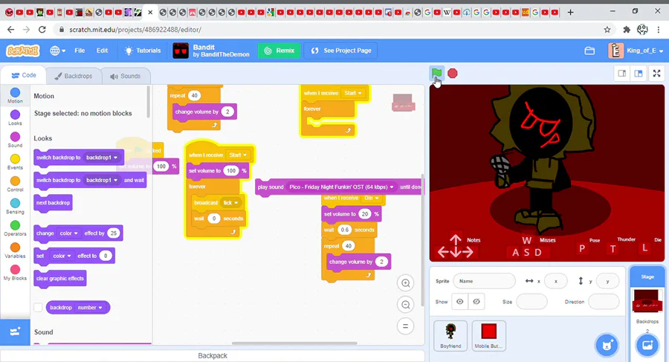
Task: Show the sprite with the eye icon
Action: pyautogui.click(x=460, y=301)
